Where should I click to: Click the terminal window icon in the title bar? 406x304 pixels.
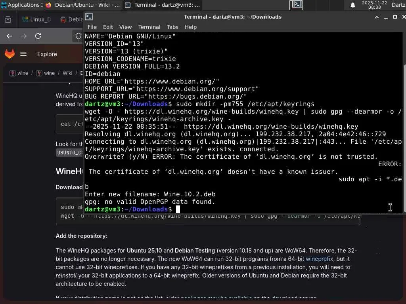point(89,17)
